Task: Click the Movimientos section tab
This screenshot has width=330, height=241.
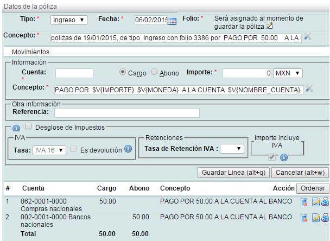Action: (x=30, y=52)
